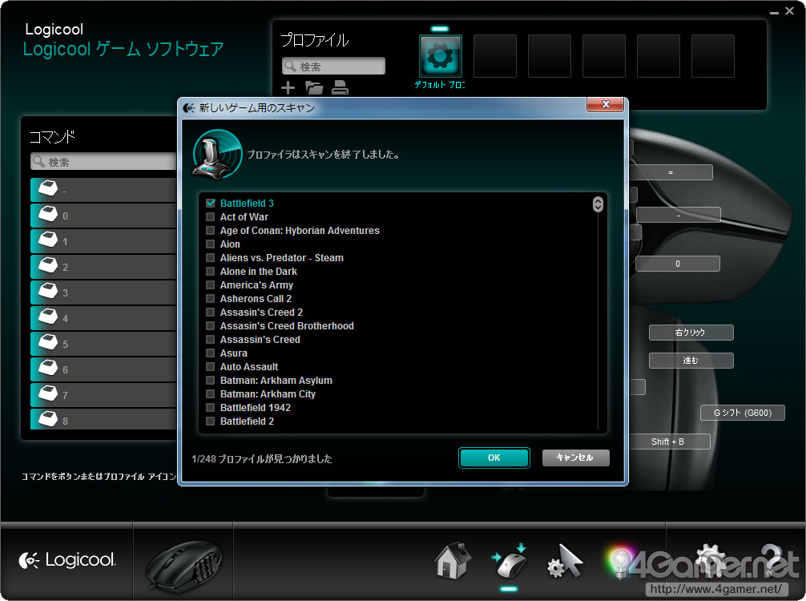Create a new profile with plus icon

pos(288,88)
